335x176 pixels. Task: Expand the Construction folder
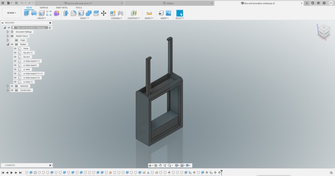coord(8,90)
